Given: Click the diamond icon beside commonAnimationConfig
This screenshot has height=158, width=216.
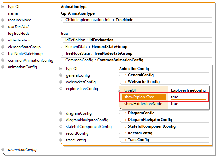Looking at the screenshot, I should (x=3, y=60).
